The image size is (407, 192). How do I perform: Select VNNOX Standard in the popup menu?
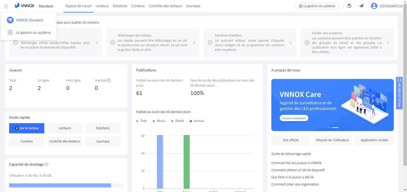point(29,20)
